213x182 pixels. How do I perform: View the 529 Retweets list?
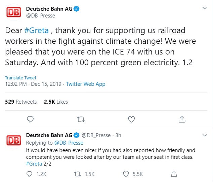click(x=21, y=102)
